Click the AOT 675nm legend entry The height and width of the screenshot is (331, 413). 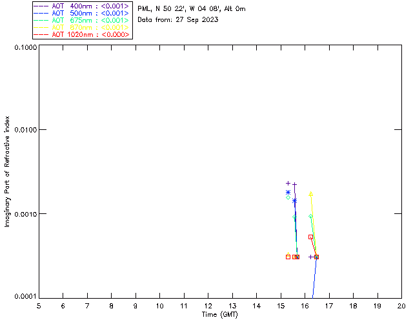pos(82,20)
